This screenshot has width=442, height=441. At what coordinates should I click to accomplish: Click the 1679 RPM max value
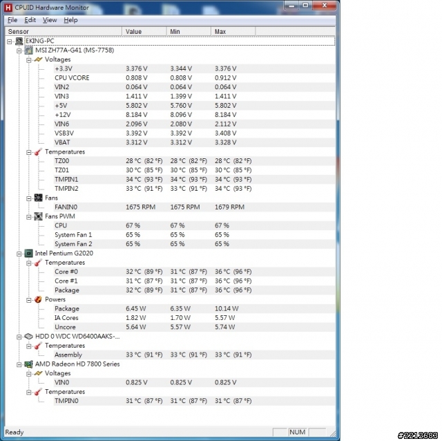tap(229, 207)
